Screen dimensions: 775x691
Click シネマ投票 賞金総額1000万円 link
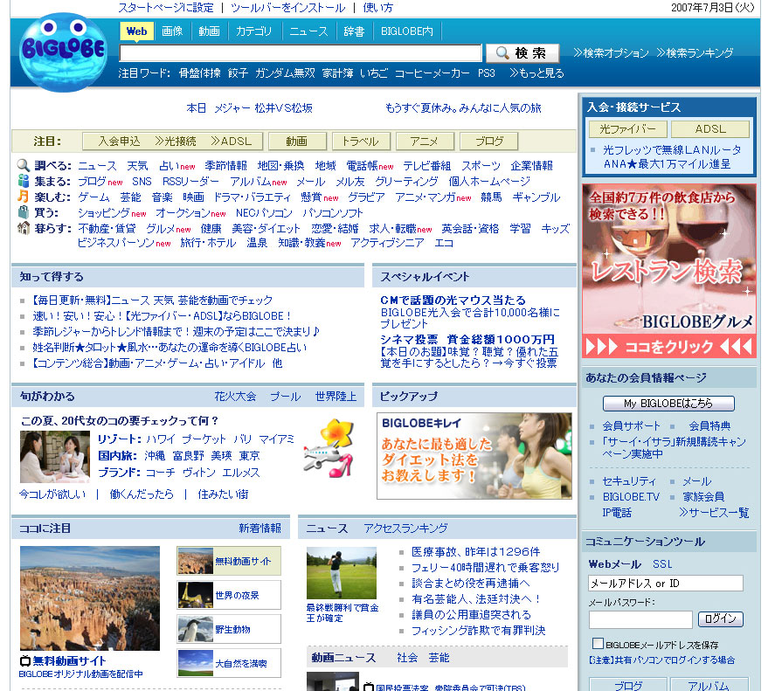click(x=467, y=339)
